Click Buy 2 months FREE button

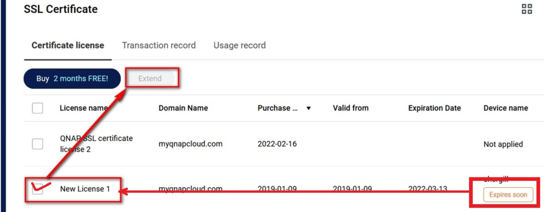point(72,78)
